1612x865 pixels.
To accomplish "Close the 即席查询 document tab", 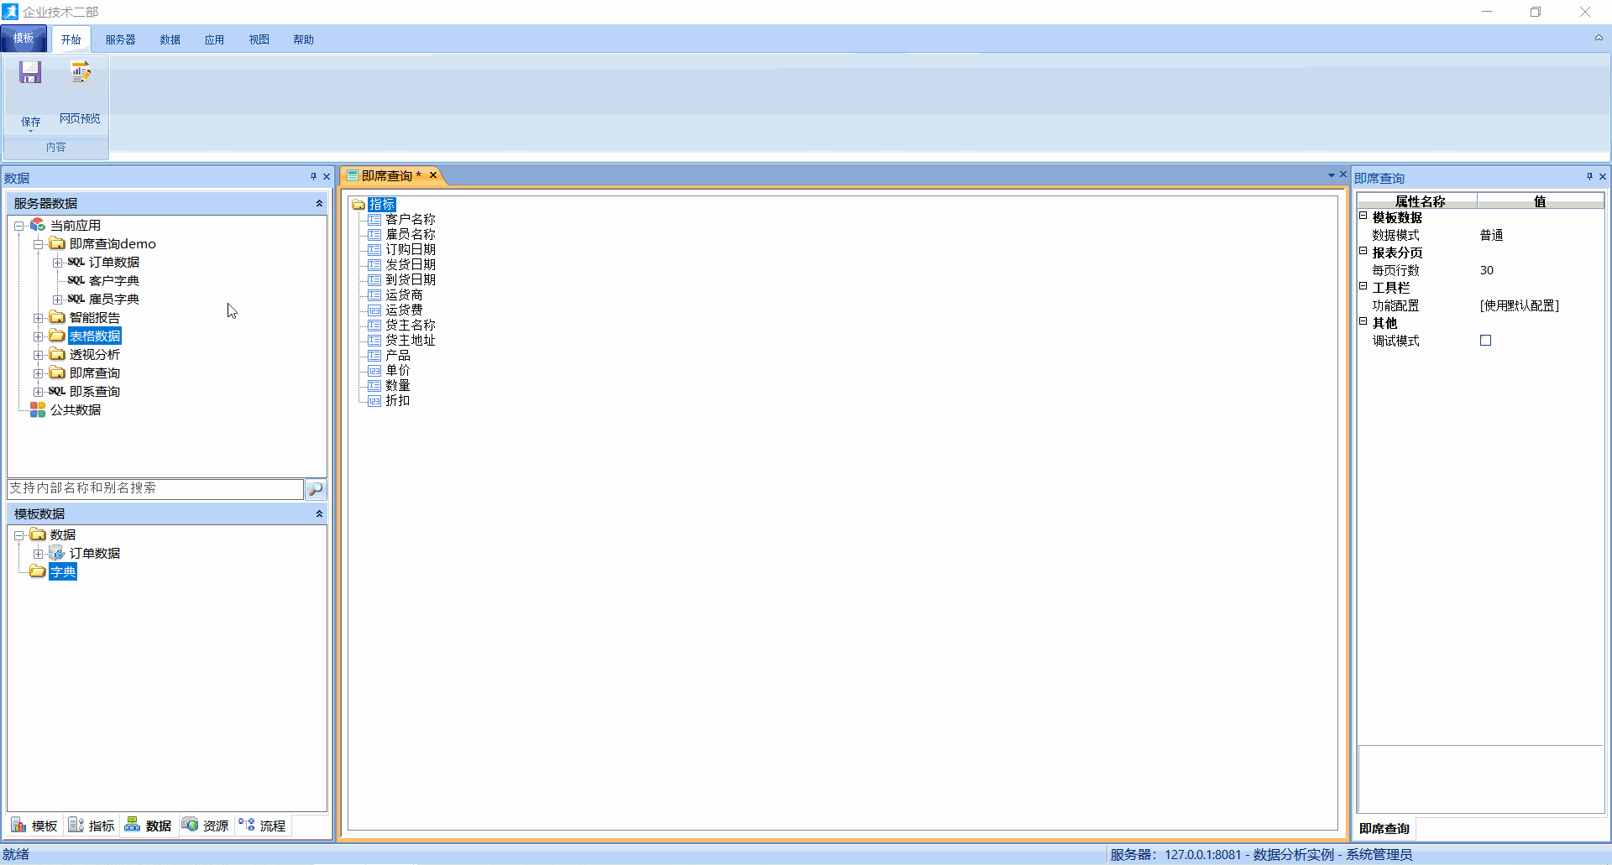I will (433, 175).
